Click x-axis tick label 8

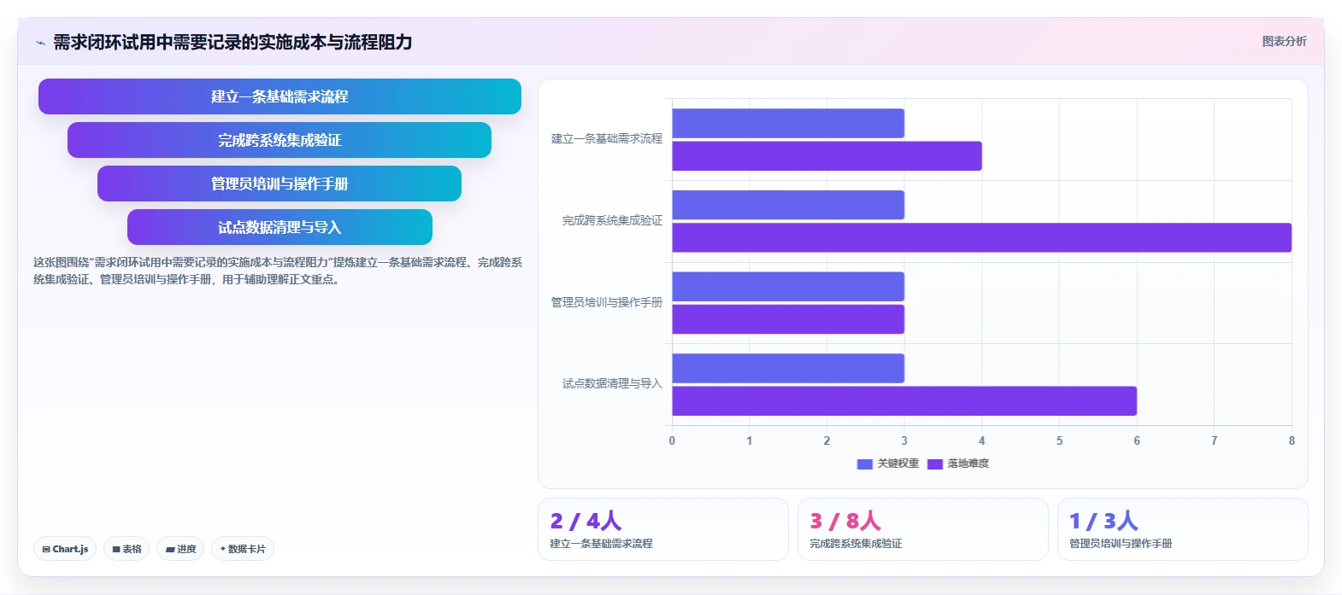click(x=1292, y=440)
